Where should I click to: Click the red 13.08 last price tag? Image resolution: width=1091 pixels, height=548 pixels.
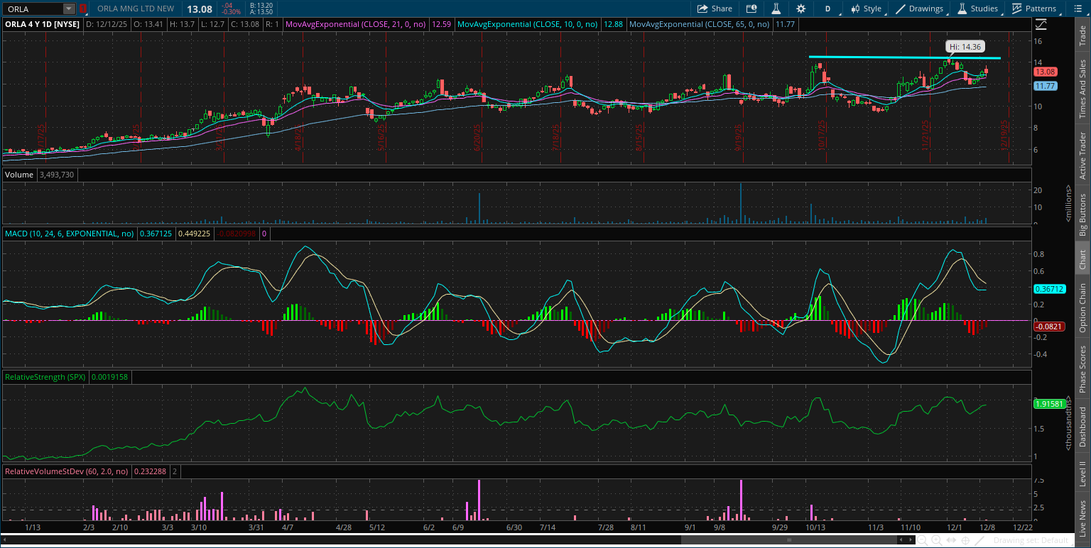pos(1045,72)
